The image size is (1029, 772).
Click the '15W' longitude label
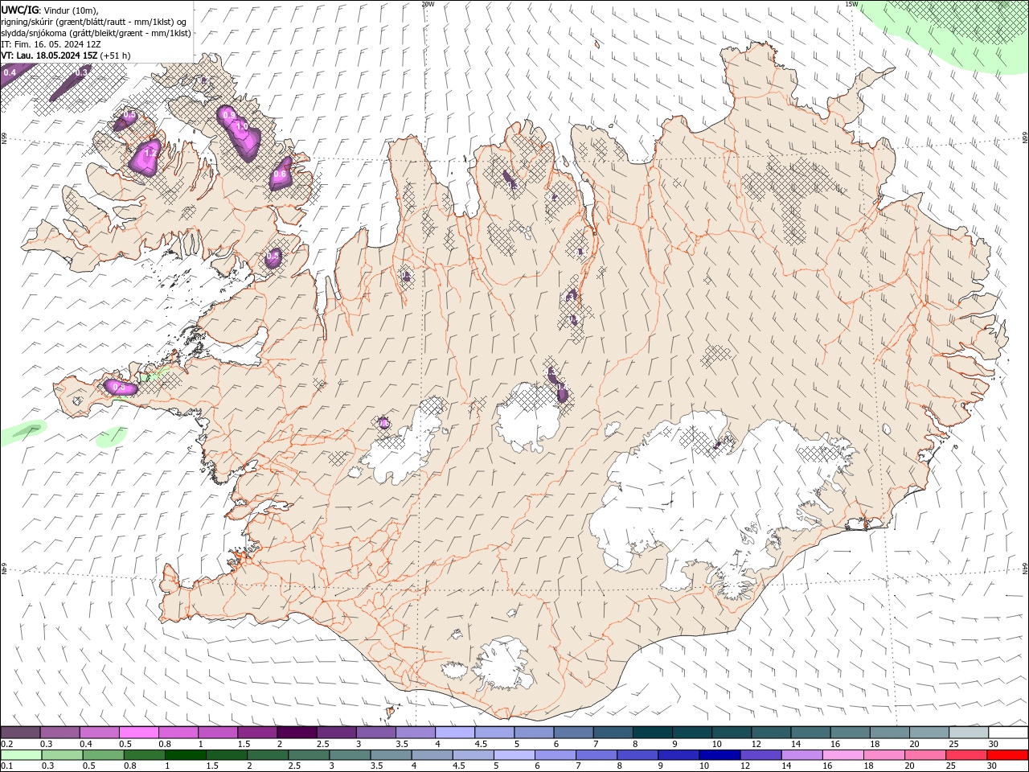(851, 4)
